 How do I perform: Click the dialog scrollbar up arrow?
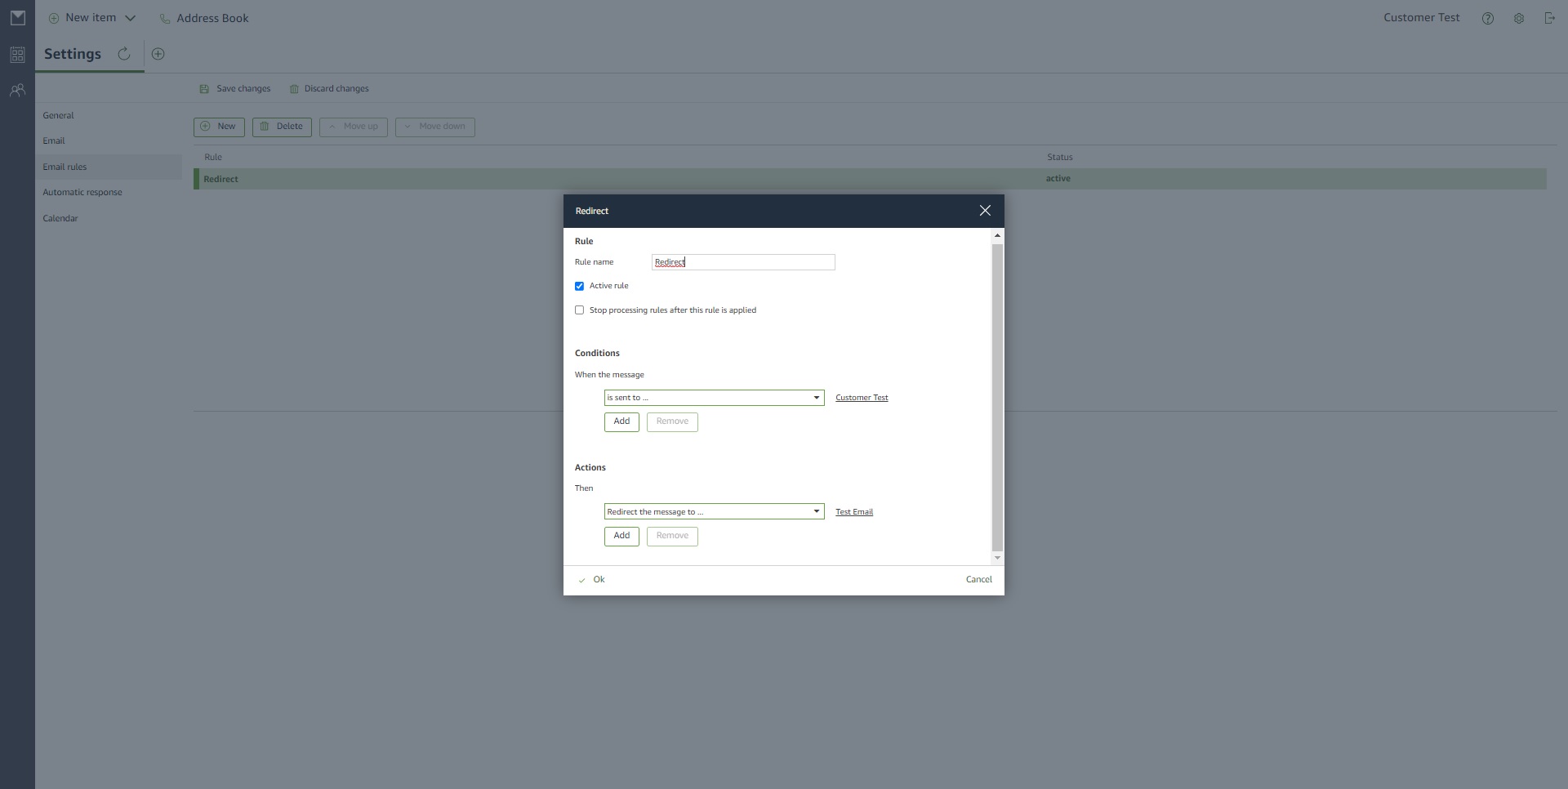click(x=997, y=235)
